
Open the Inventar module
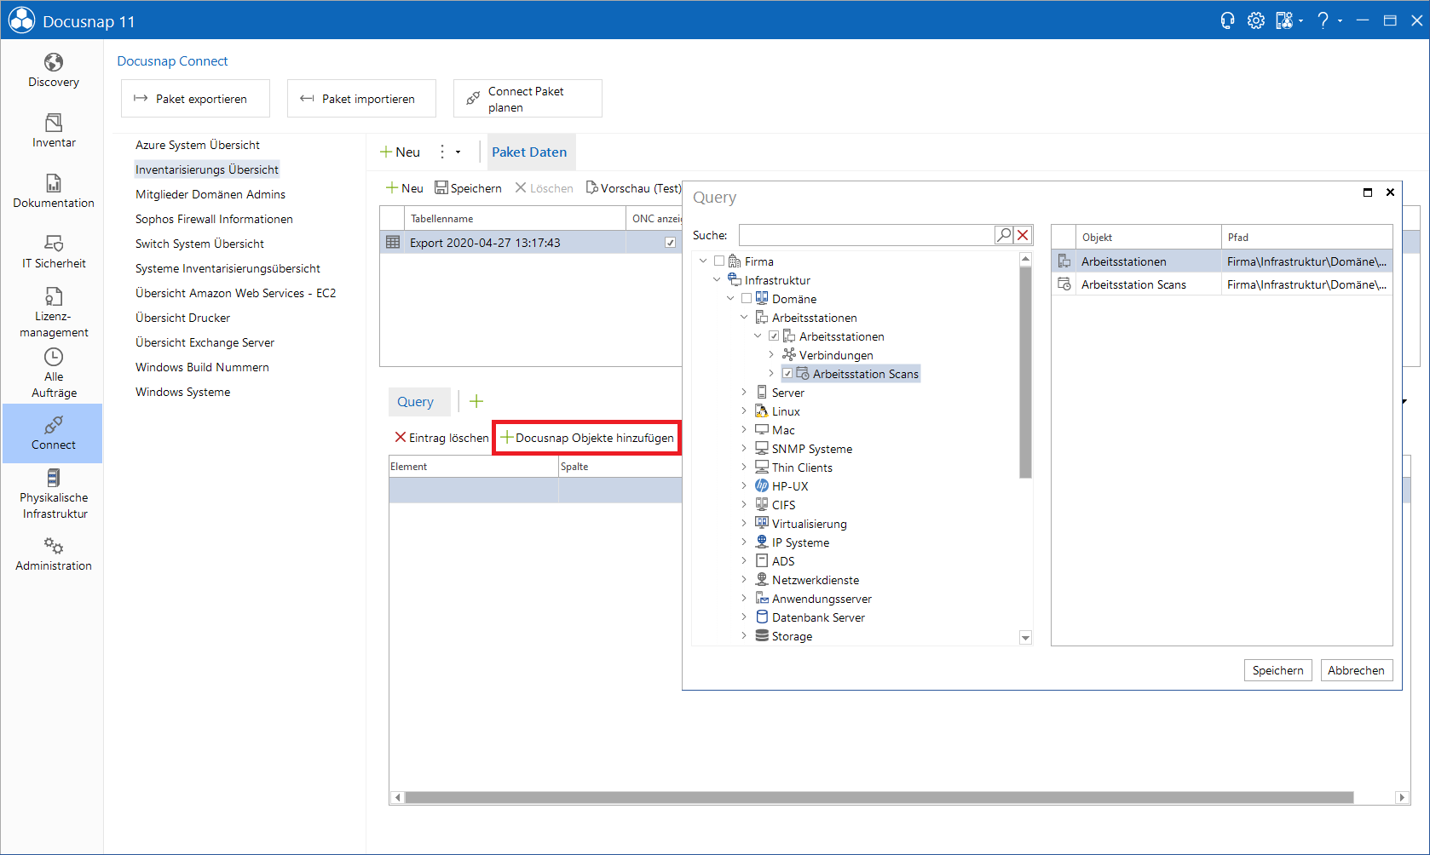coord(53,130)
